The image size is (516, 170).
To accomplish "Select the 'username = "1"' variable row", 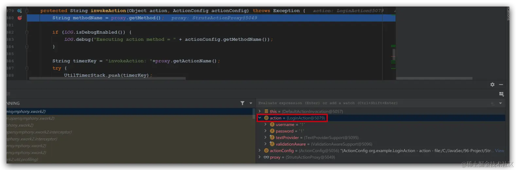I will pos(381,124).
